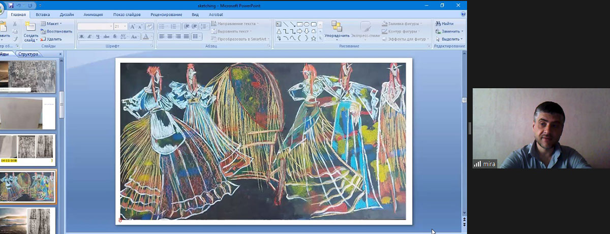Click the font name combo box
610x234 pixels.
(x=95, y=26)
